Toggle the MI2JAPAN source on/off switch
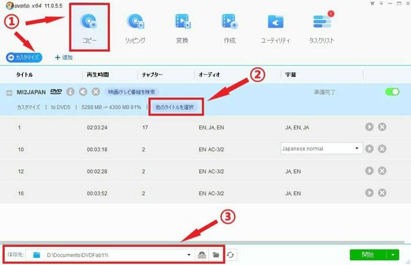411x265 pixels. click(x=391, y=92)
